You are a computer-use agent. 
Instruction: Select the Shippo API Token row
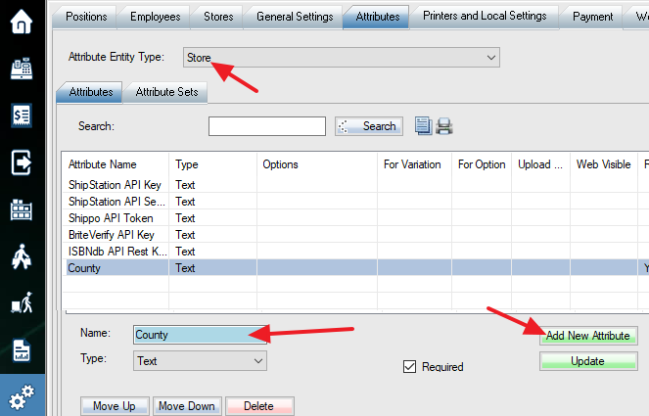click(x=355, y=218)
